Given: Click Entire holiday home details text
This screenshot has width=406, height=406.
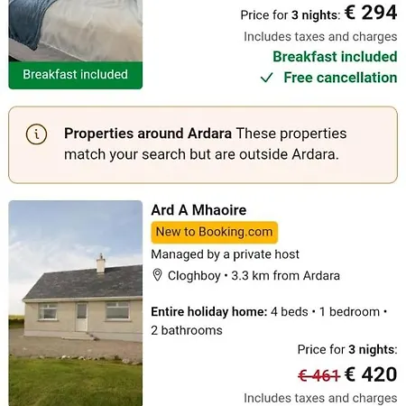Looking at the screenshot, I should pyautogui.click(x=269, y=321).
